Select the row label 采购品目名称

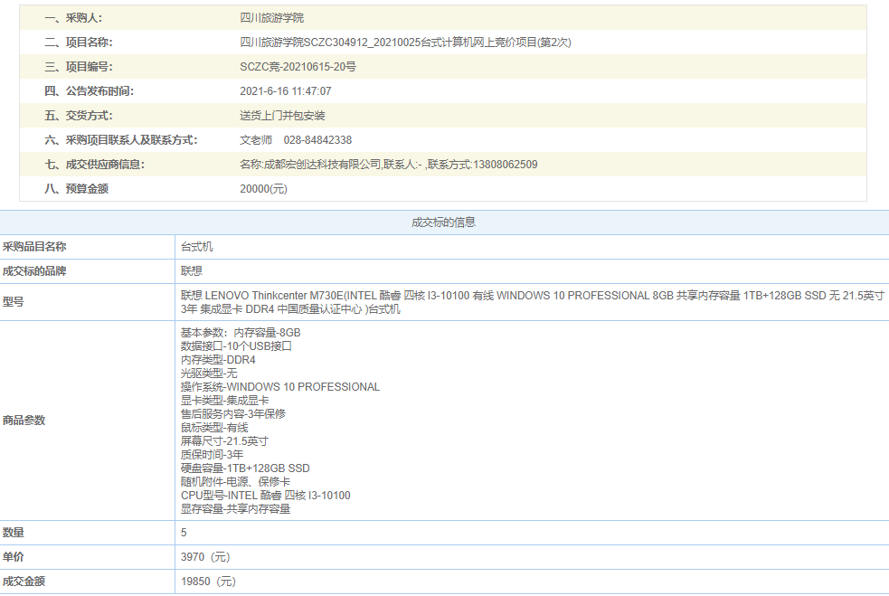(34, 247)
